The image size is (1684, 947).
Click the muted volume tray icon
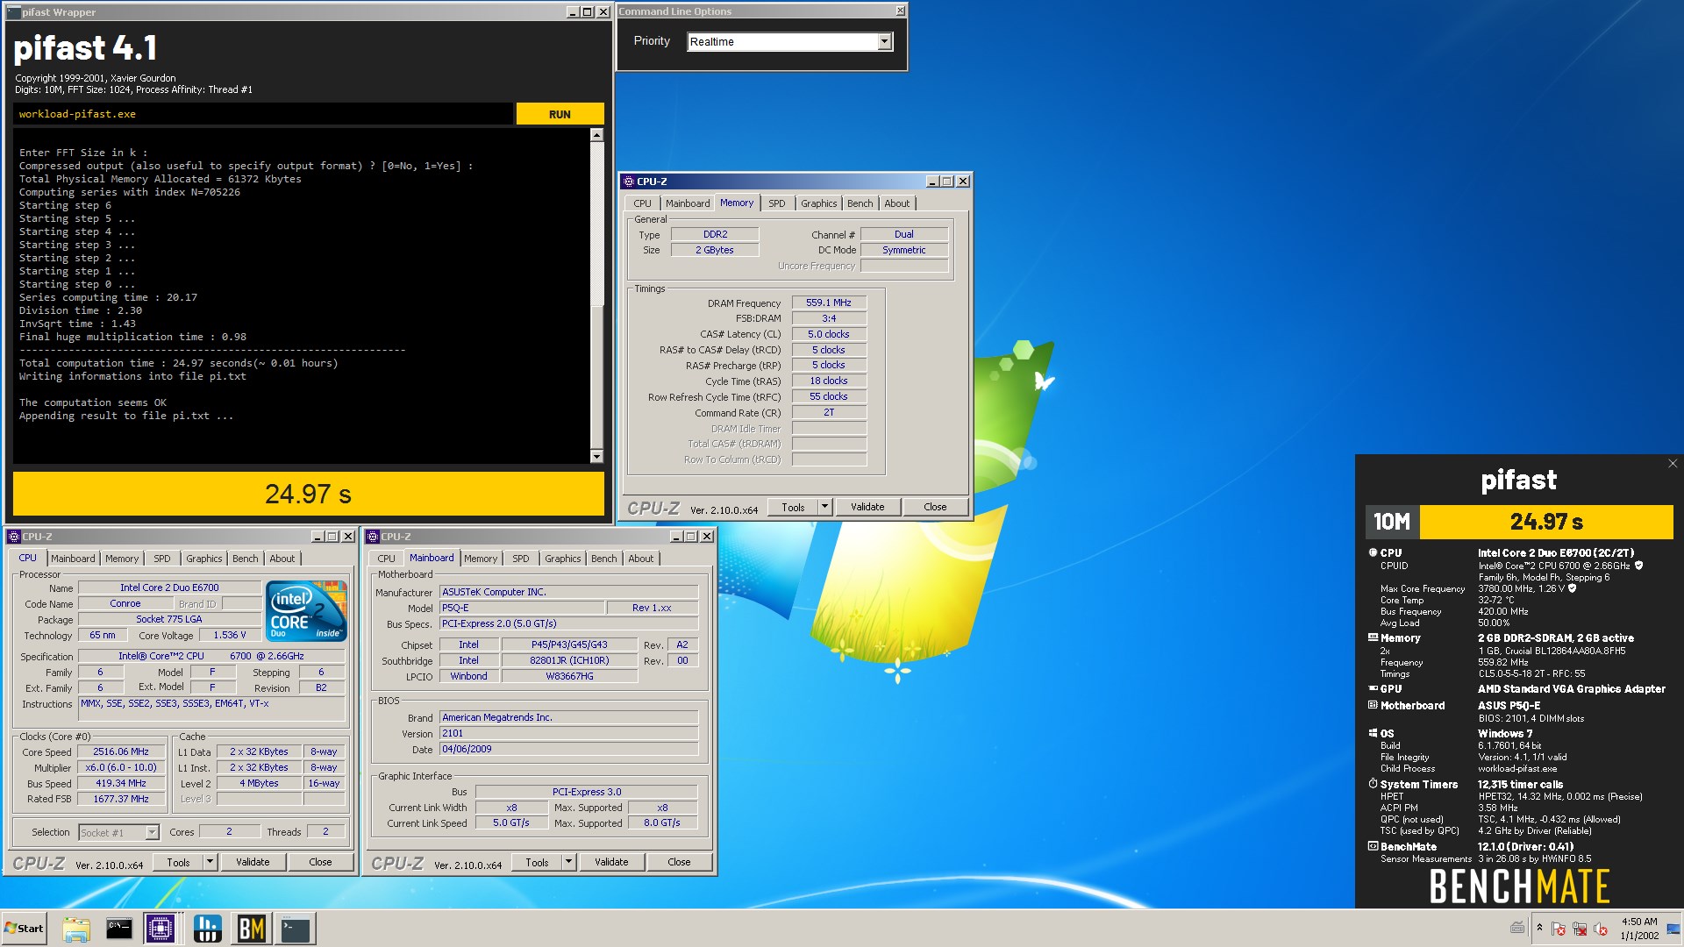pos(1601,929)
